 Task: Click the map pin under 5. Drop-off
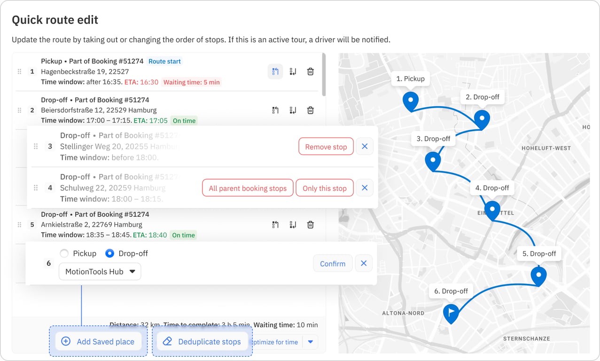(538, 276)
